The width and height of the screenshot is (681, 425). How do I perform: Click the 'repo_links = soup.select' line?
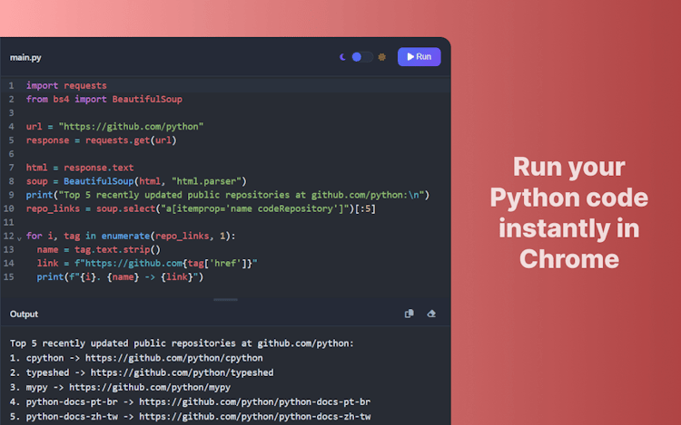tap(201, 208)
